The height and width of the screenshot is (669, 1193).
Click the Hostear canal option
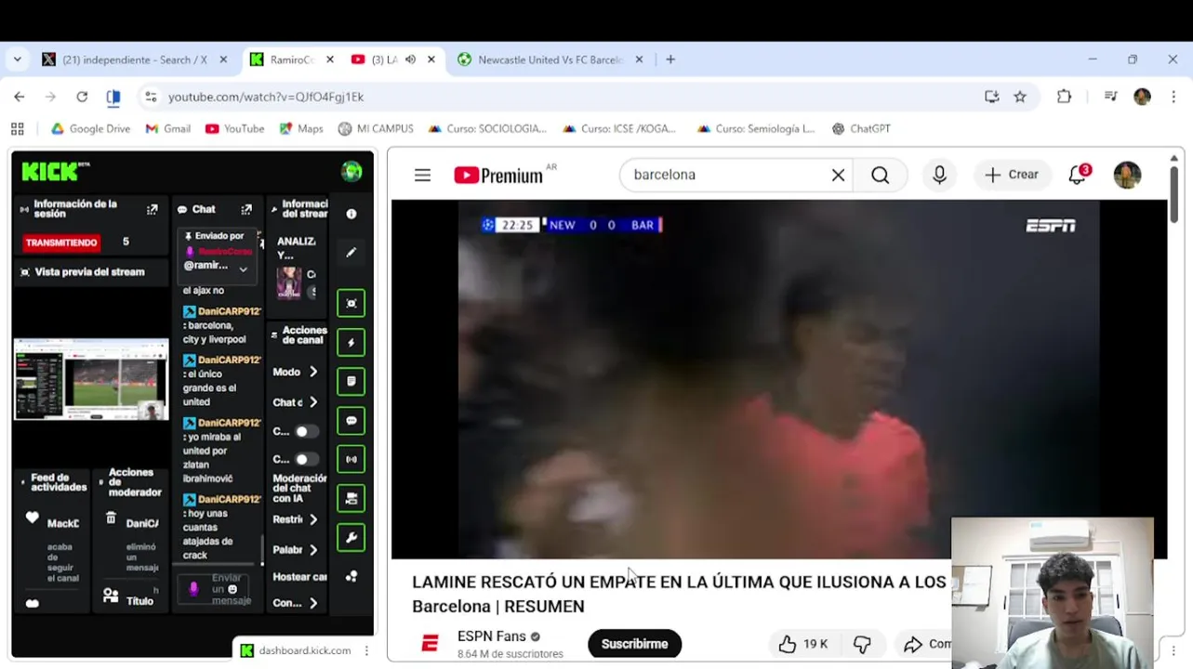pyautogui.click(x=299, y=577)
